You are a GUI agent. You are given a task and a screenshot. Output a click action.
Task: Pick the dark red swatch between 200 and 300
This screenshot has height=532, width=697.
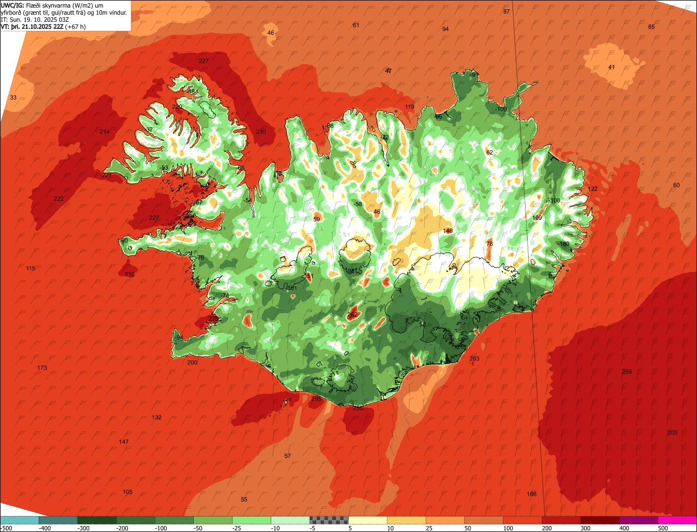[x=561, y=520]
